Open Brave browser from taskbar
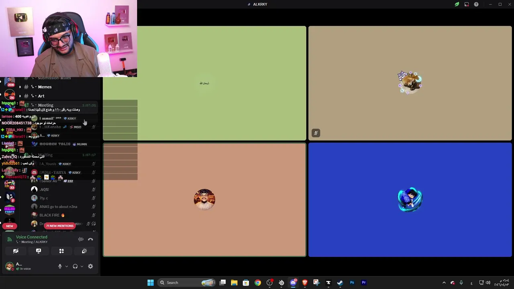Image resolution: width=514 pixels, height=289 pixels. (305, 283)
